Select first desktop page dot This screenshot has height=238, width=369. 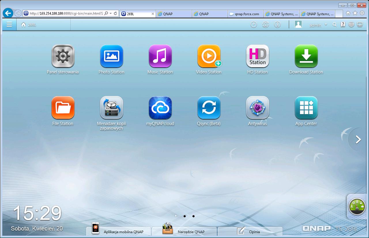click(x=176, y=216)
